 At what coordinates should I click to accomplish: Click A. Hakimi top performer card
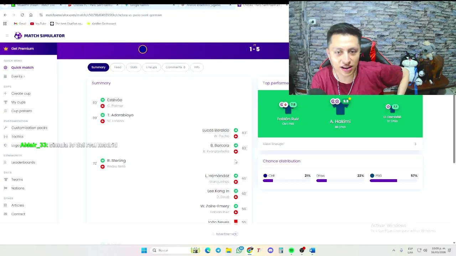point(340,113)
